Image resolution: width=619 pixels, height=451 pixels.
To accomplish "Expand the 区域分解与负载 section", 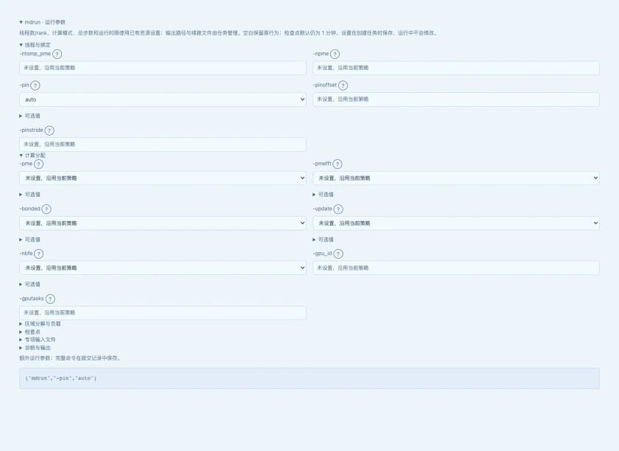I will (x=40, y=324).
